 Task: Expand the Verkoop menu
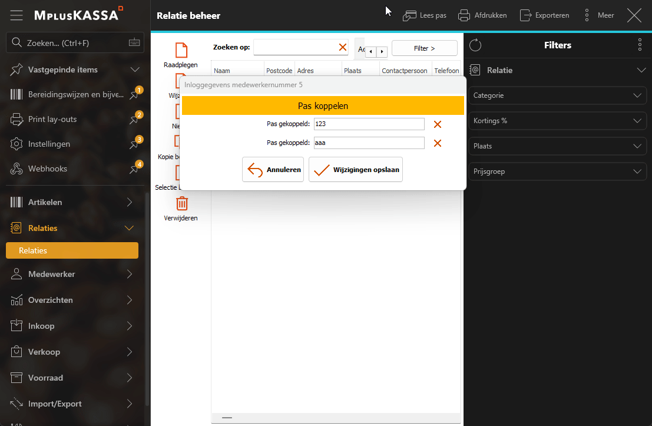(130, 352)
